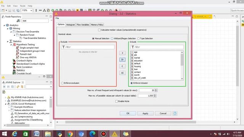This screenshot has height=137, width=244.
Task: Select Type Selection radio button
Action: pyautogui.click(x=138, y=38)
